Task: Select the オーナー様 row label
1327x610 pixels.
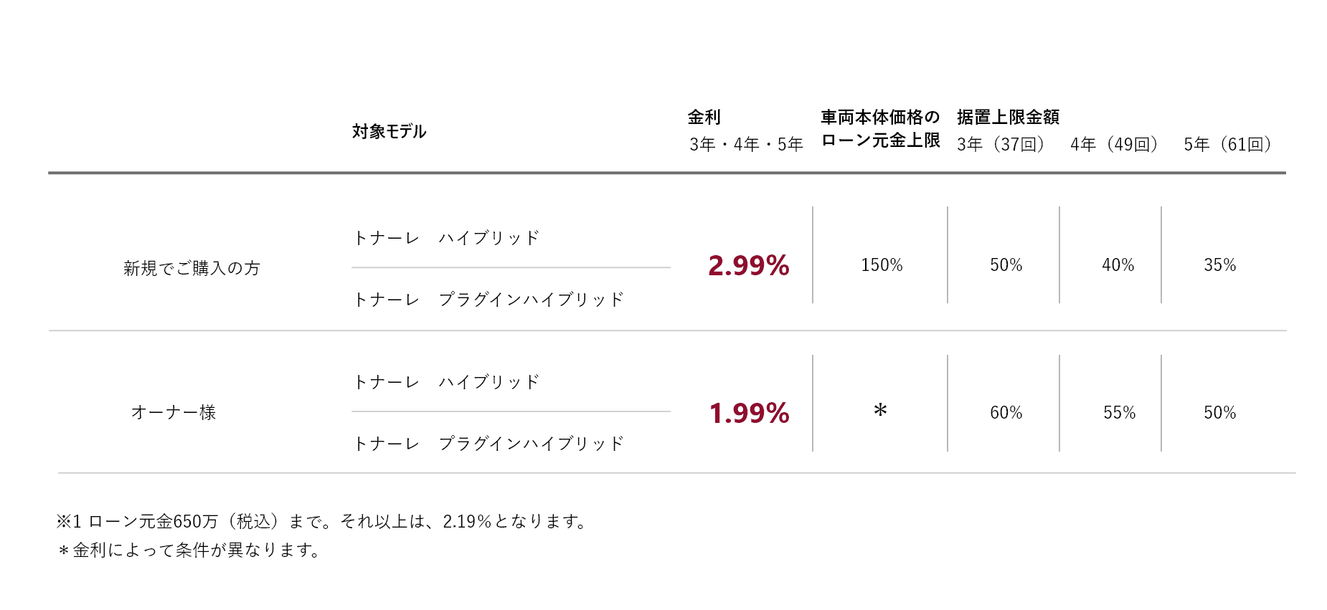Action: 174,412
